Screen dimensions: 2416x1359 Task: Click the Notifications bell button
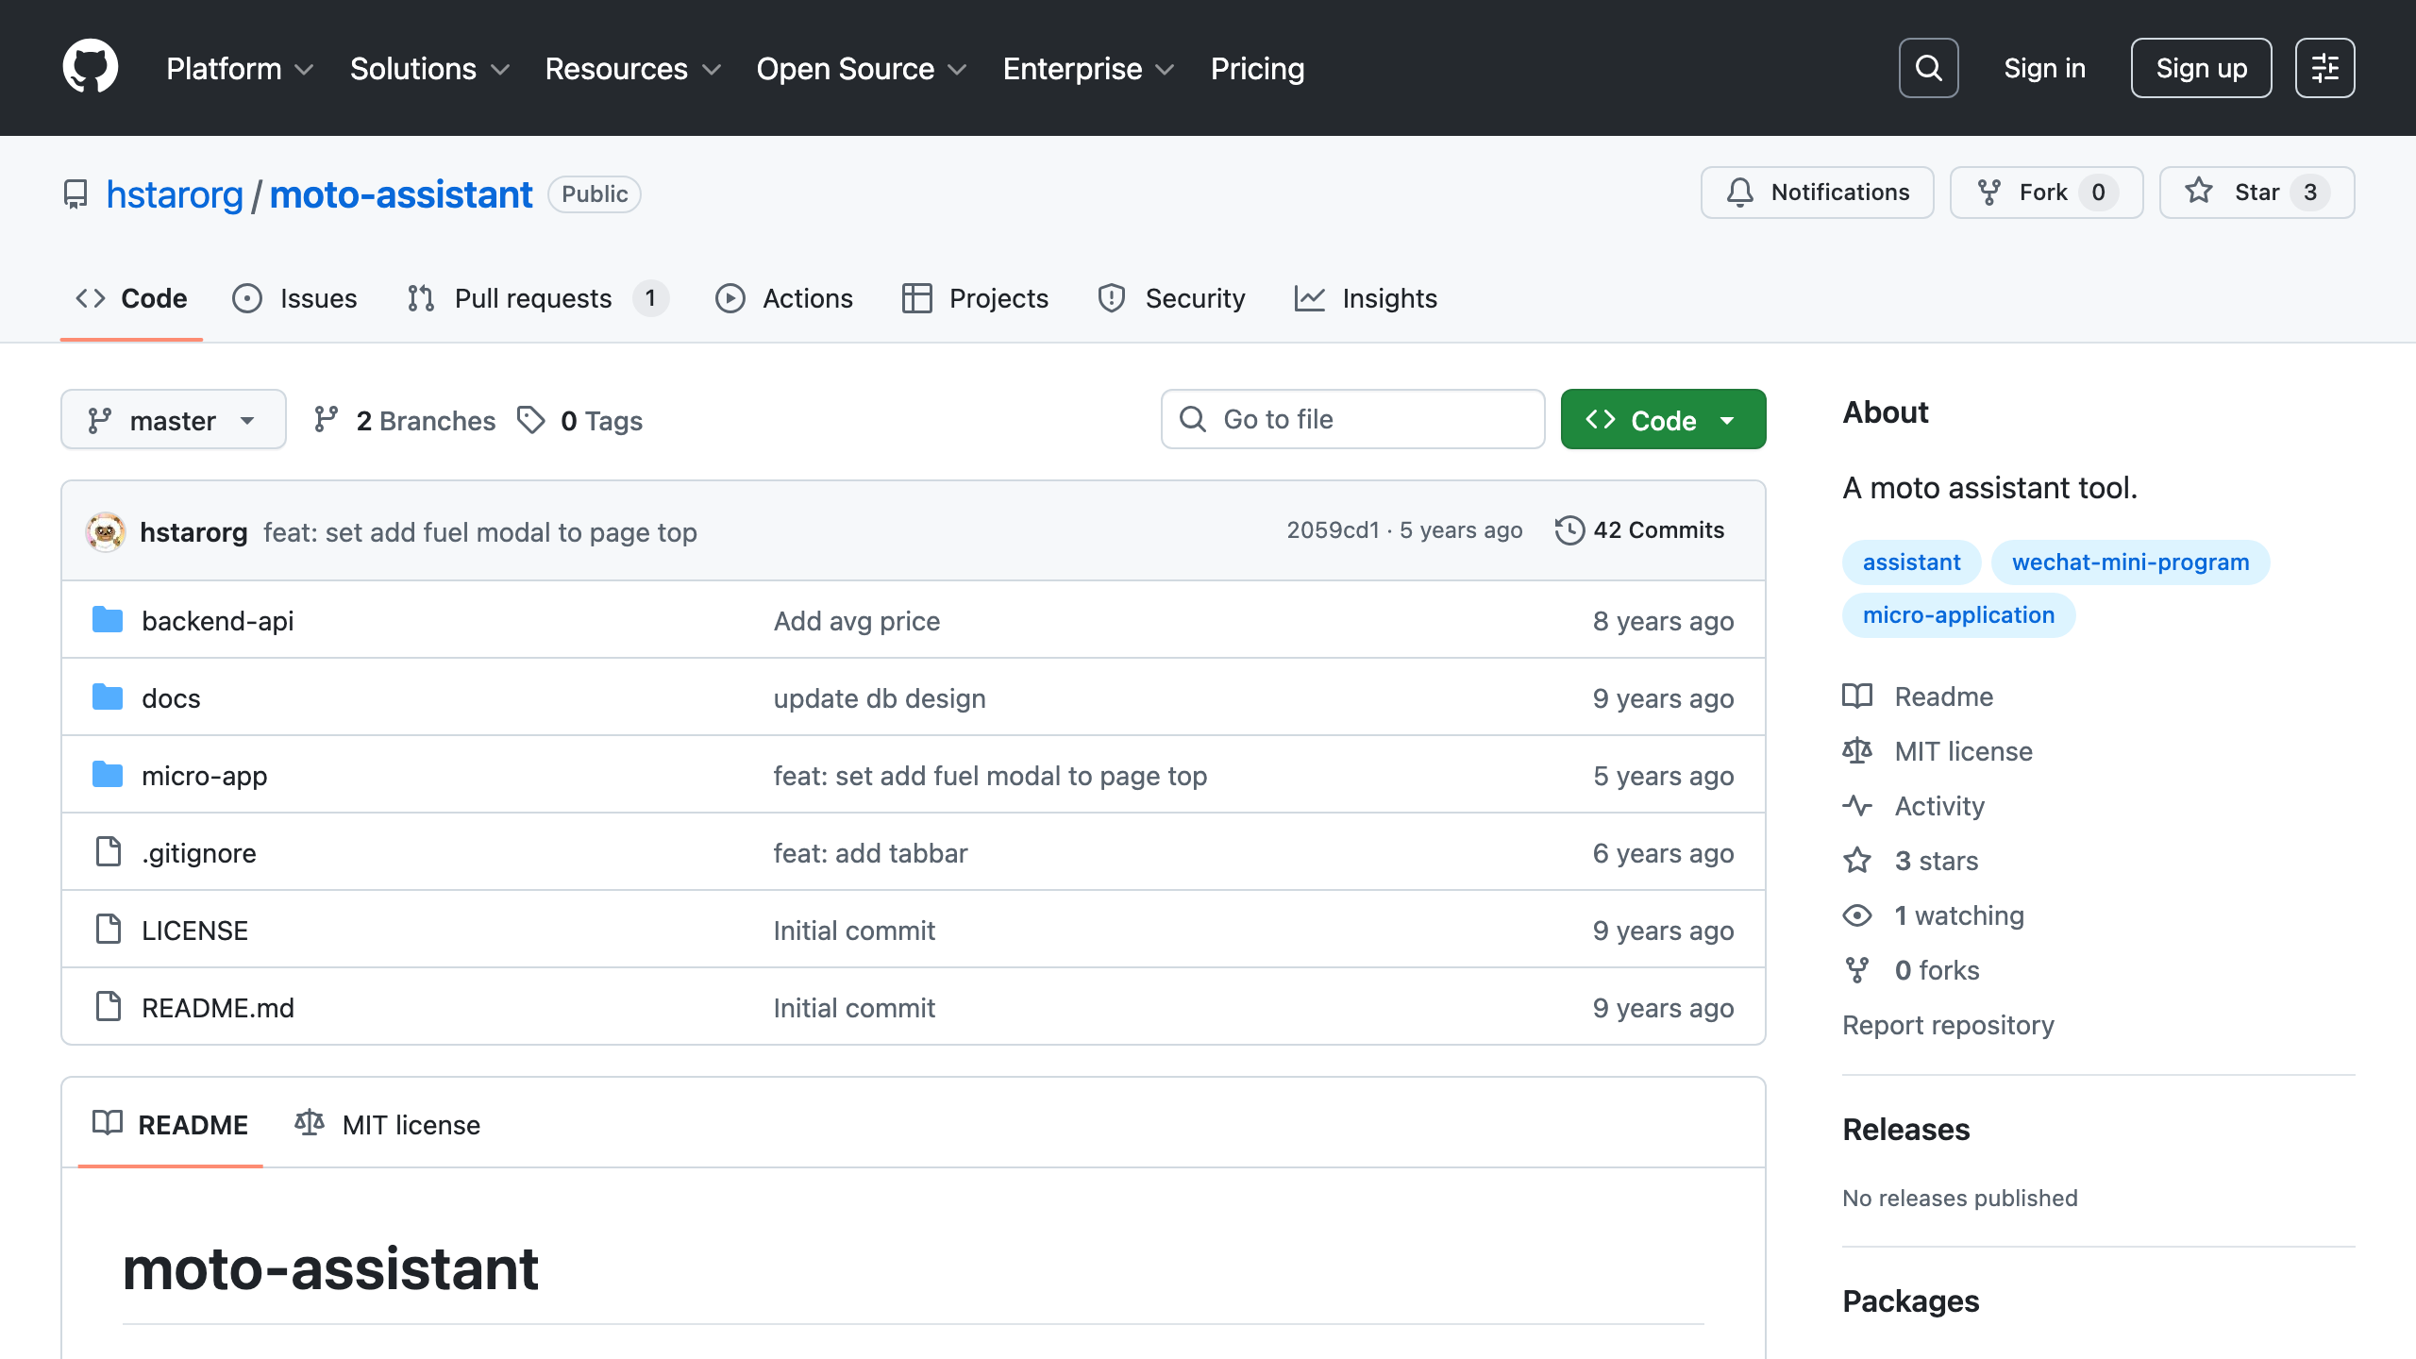[x=1817, y=193]
